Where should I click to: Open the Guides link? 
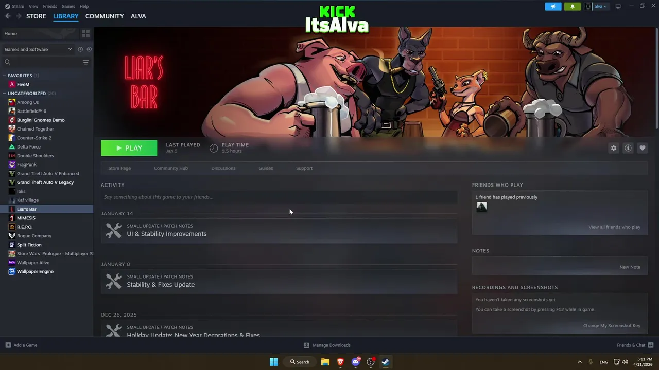pyautogui.click(x=266, y=168)
